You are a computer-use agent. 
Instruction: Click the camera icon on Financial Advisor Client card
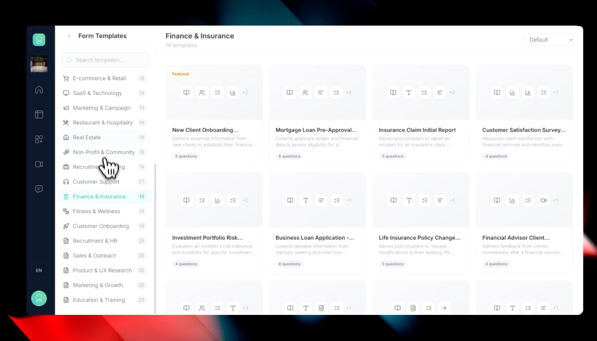(x=543, y=200)
